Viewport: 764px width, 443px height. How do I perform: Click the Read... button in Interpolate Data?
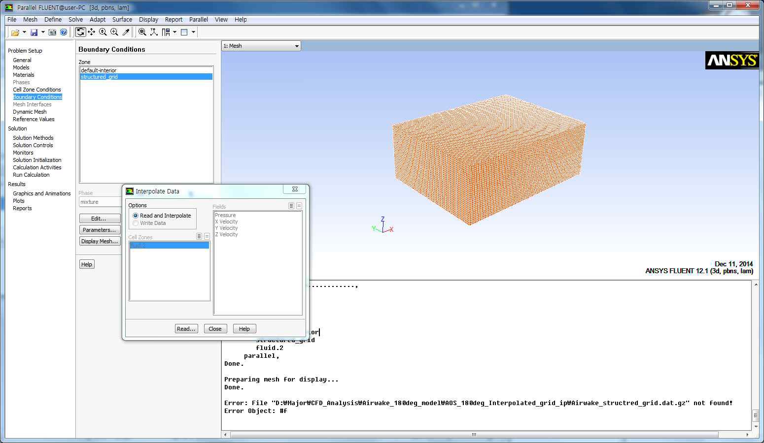coord(186,329)
